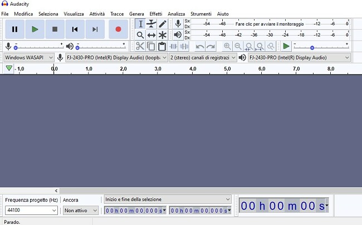The width and height of the screenshot is (362, 225).
Task: Click the device toolbar microphone icon
Action: 60,58
